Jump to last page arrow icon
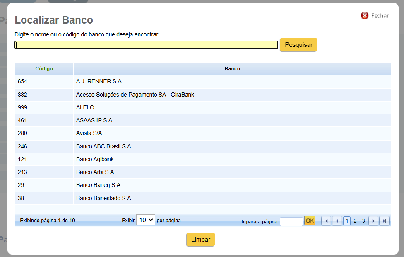 [384, 221]
